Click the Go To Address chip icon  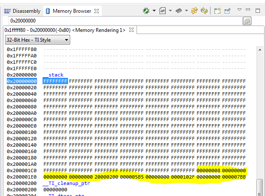click(x=146, y=11)
